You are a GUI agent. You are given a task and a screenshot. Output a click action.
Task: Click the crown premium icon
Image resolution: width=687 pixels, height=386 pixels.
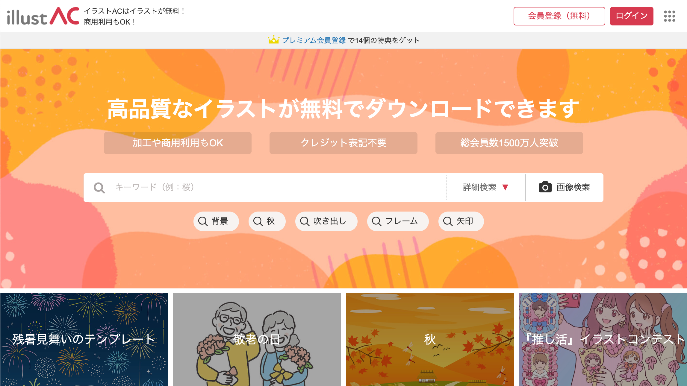tap(273, 40)
